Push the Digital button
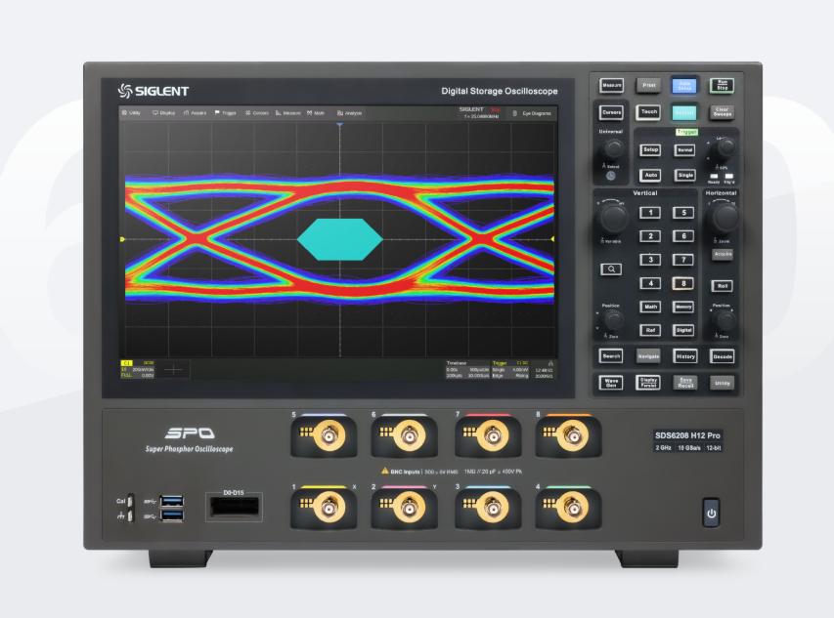 [x=683, y=330]
